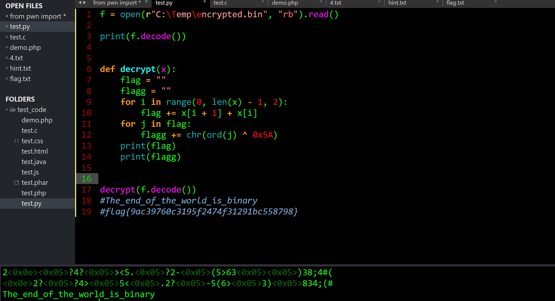Click the unsaved dot beside sidebar test.py
The width and height of the screenshot is (555, 301).
pos(7,27)
